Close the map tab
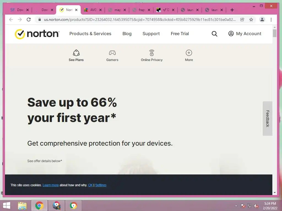The image size is (282, 211). pos(125,10)
